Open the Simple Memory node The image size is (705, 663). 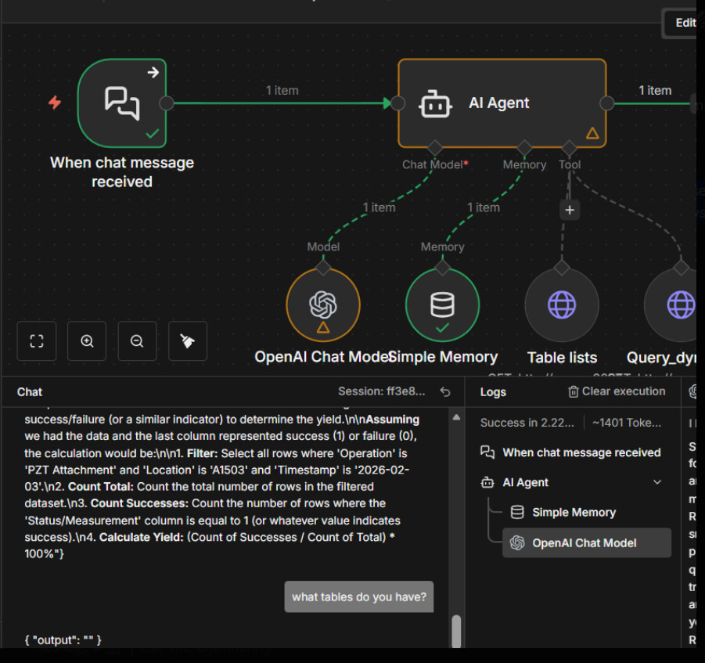pos(442,304)
